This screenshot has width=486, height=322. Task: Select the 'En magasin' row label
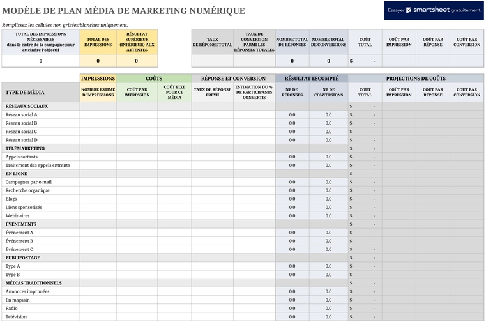[18, 300]
